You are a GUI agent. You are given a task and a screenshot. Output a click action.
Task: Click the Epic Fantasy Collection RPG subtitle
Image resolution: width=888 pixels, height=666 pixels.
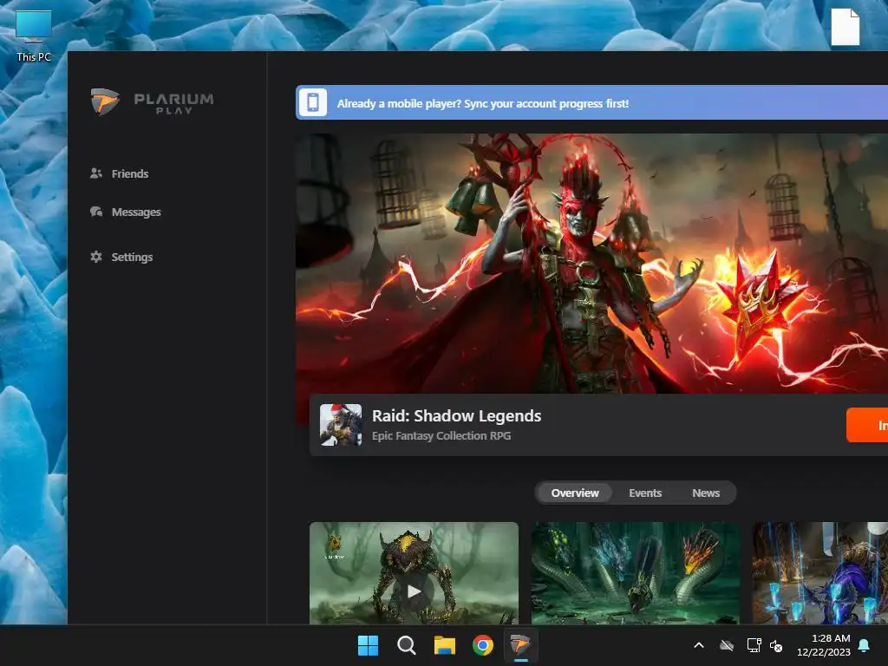441,436
